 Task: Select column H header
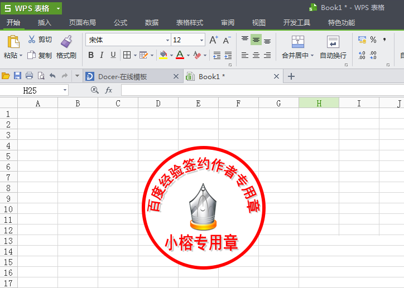pos(319,103)
